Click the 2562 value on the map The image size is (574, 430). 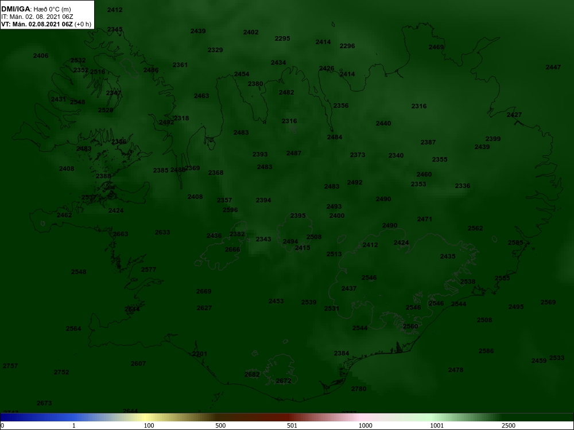(x=475, y=228)
